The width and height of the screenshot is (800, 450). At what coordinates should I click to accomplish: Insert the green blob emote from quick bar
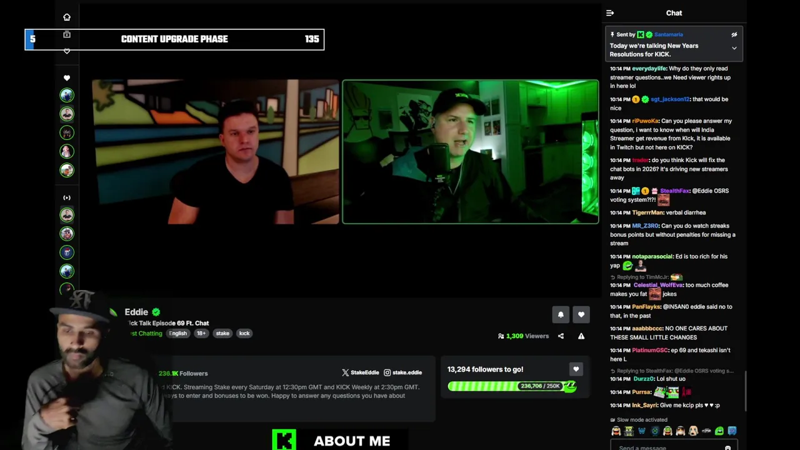(719, 431)
